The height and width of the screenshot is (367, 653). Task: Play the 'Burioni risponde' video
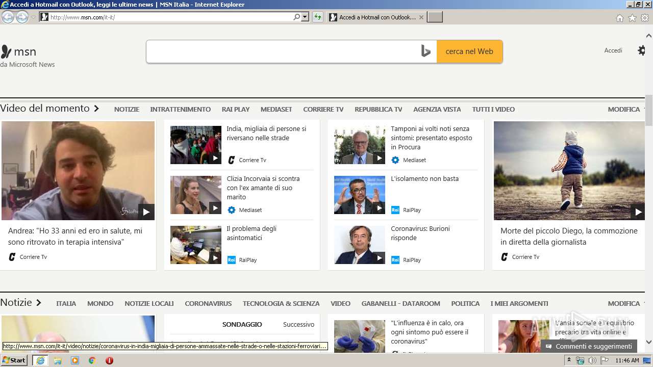pyautogui.click(x=360, y=245)
